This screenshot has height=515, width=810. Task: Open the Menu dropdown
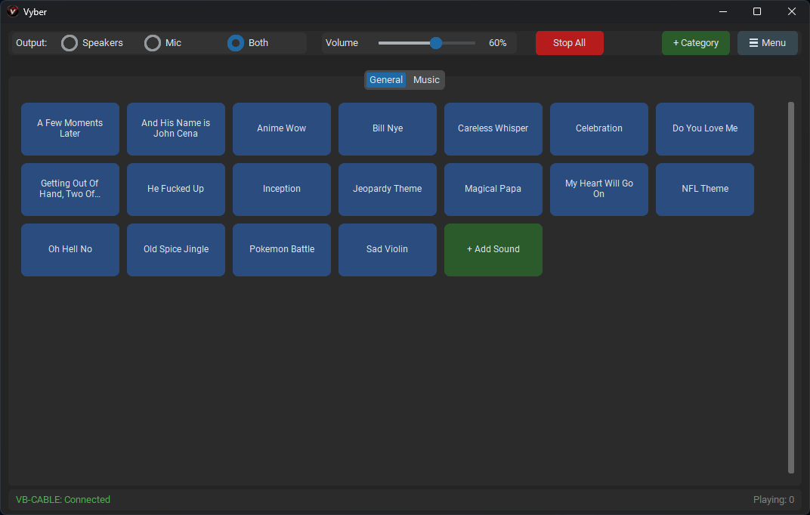[767, 43]
